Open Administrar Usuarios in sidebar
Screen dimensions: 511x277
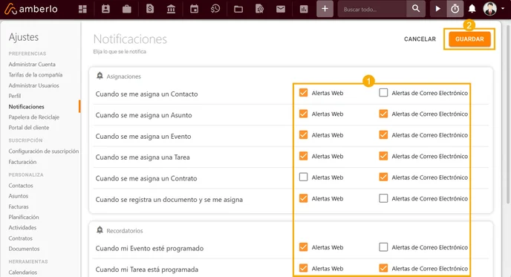click(34, 85)
